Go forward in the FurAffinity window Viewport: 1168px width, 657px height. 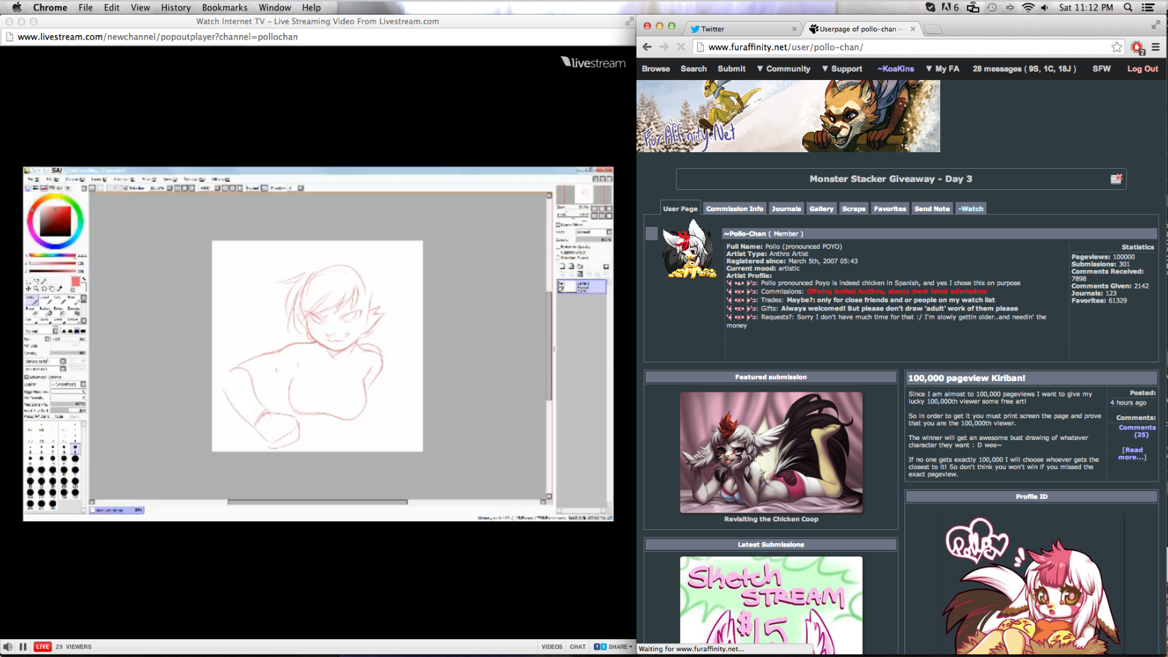[664, 47]
